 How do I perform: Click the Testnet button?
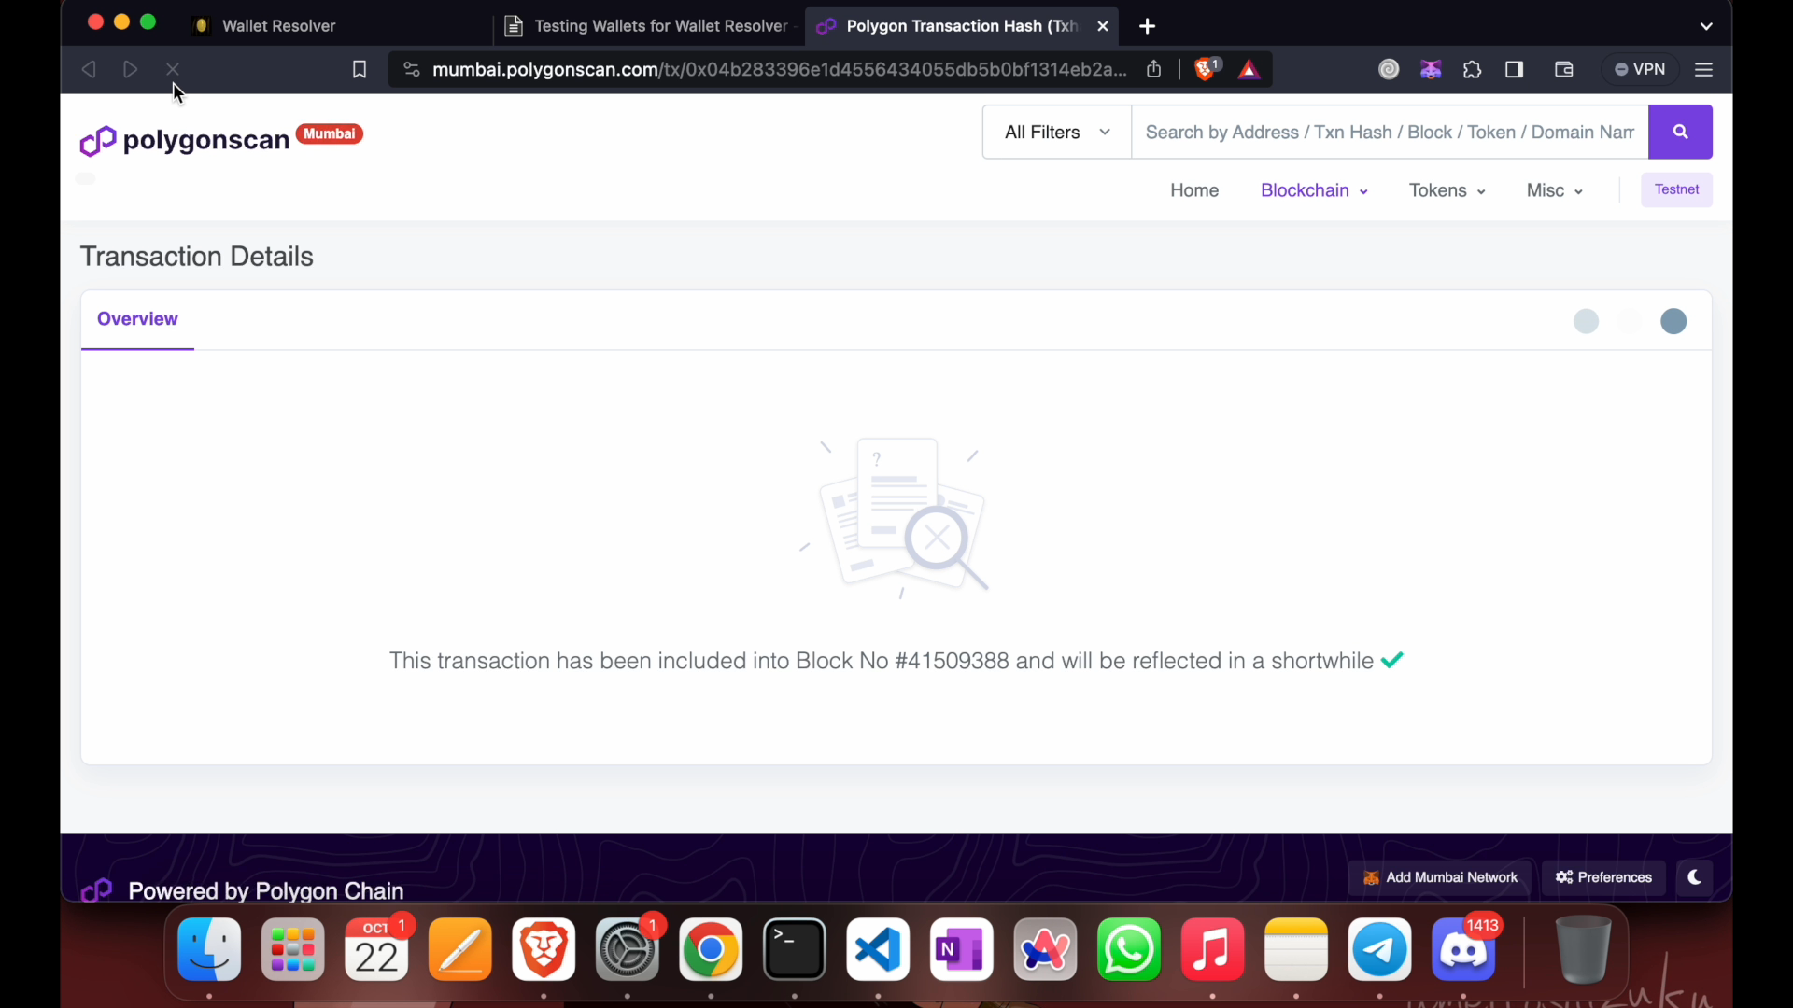(x=1676, y=189)
